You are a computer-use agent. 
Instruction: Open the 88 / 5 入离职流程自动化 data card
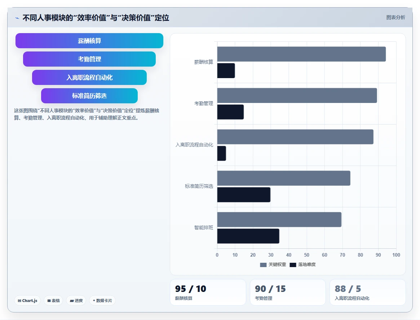(x=367, y=292)
